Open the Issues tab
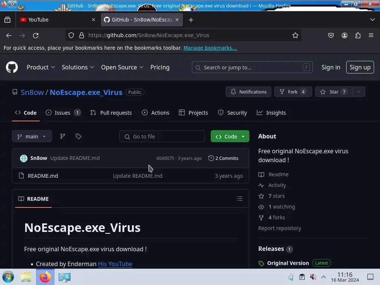The height and width of the screenshot is (285, 380). [63, 113]
